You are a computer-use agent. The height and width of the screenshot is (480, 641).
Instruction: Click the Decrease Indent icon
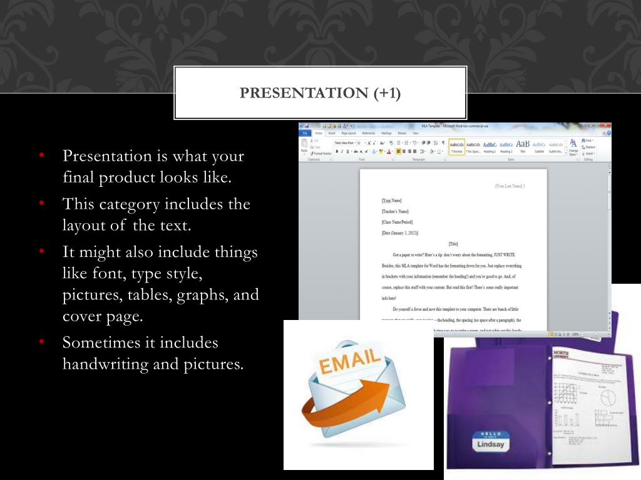click(423, 143)
